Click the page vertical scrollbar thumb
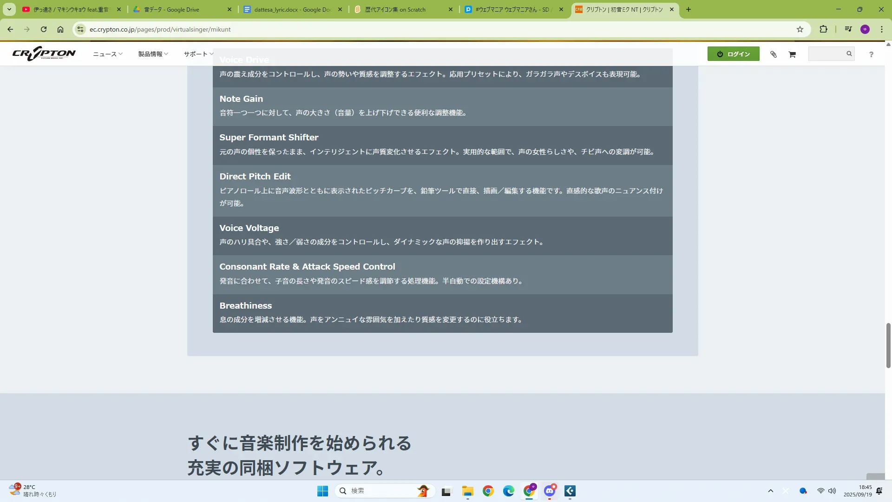Viewport: 892px width, 502px height. (x=888, y=345)
